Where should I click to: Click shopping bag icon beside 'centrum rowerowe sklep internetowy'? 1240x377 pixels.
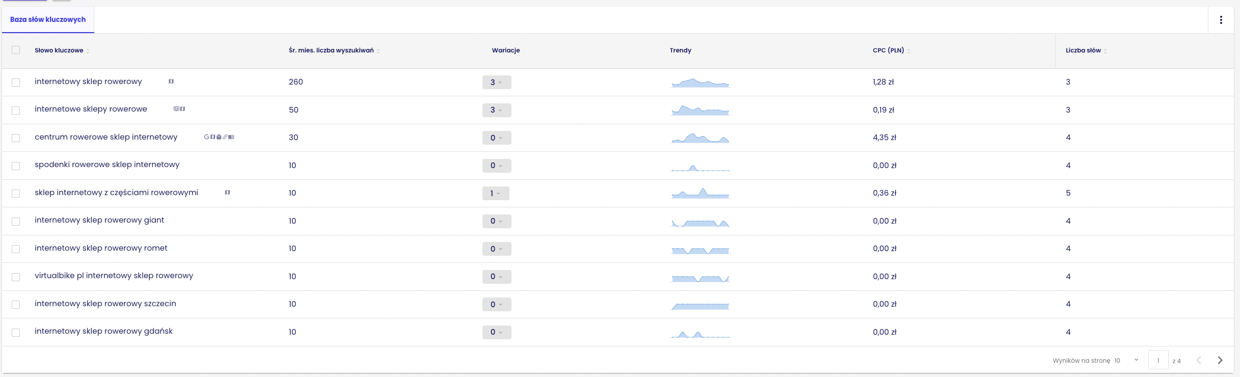[219, 137]
